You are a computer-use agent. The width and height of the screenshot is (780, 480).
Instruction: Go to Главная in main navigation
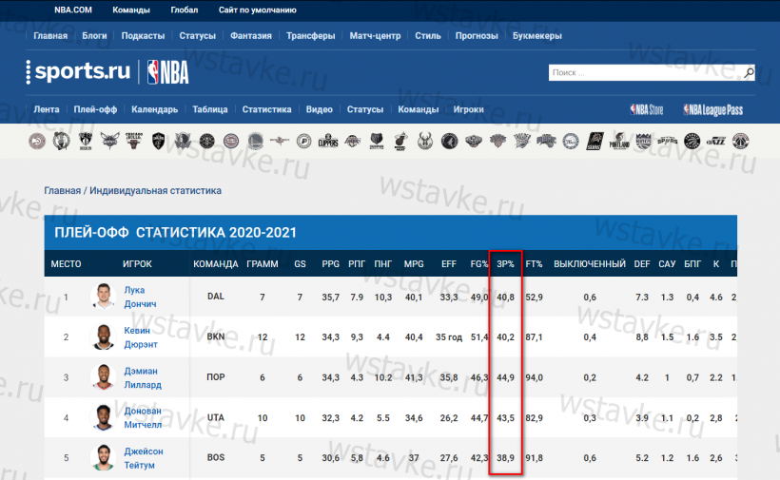click(50, 36)
